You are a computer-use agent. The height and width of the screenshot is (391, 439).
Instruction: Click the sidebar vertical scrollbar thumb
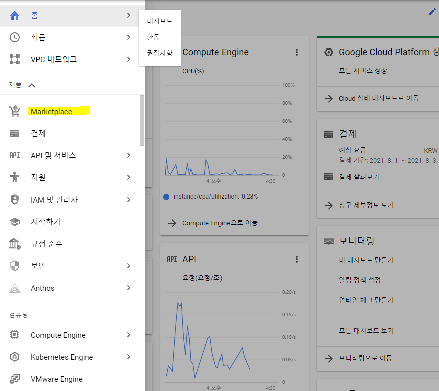pyautogui.click(x=142, y=120)
